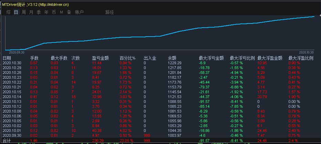The image size is (321, 144).
Task: Click balance value 1003.97
Action: coord(174,135)
